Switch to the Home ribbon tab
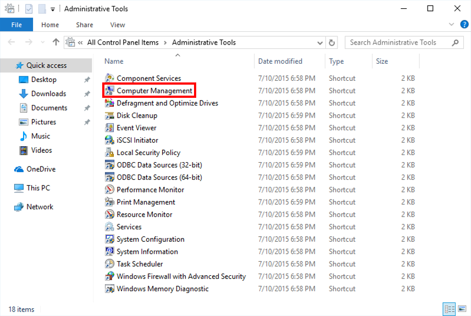Image resolution: width=471 pixels, height=316 pixels. click(x=50, y=25)
